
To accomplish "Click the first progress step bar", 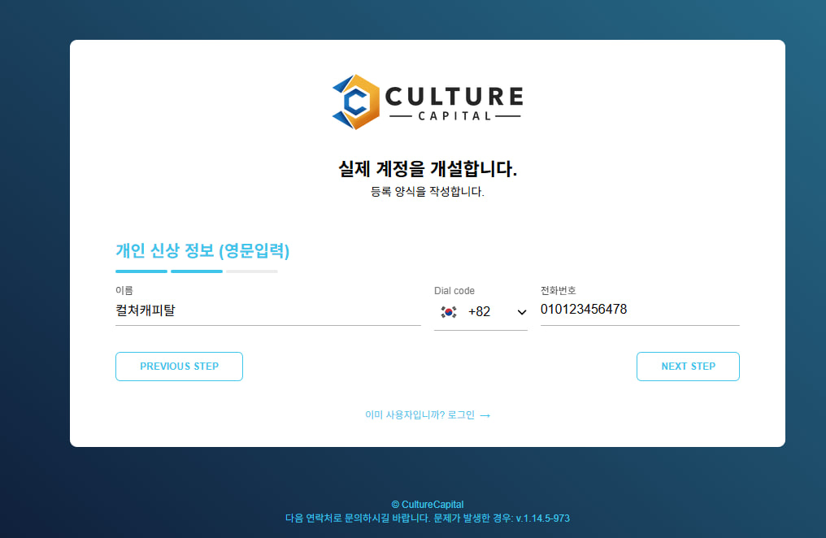I will [141, 271].
